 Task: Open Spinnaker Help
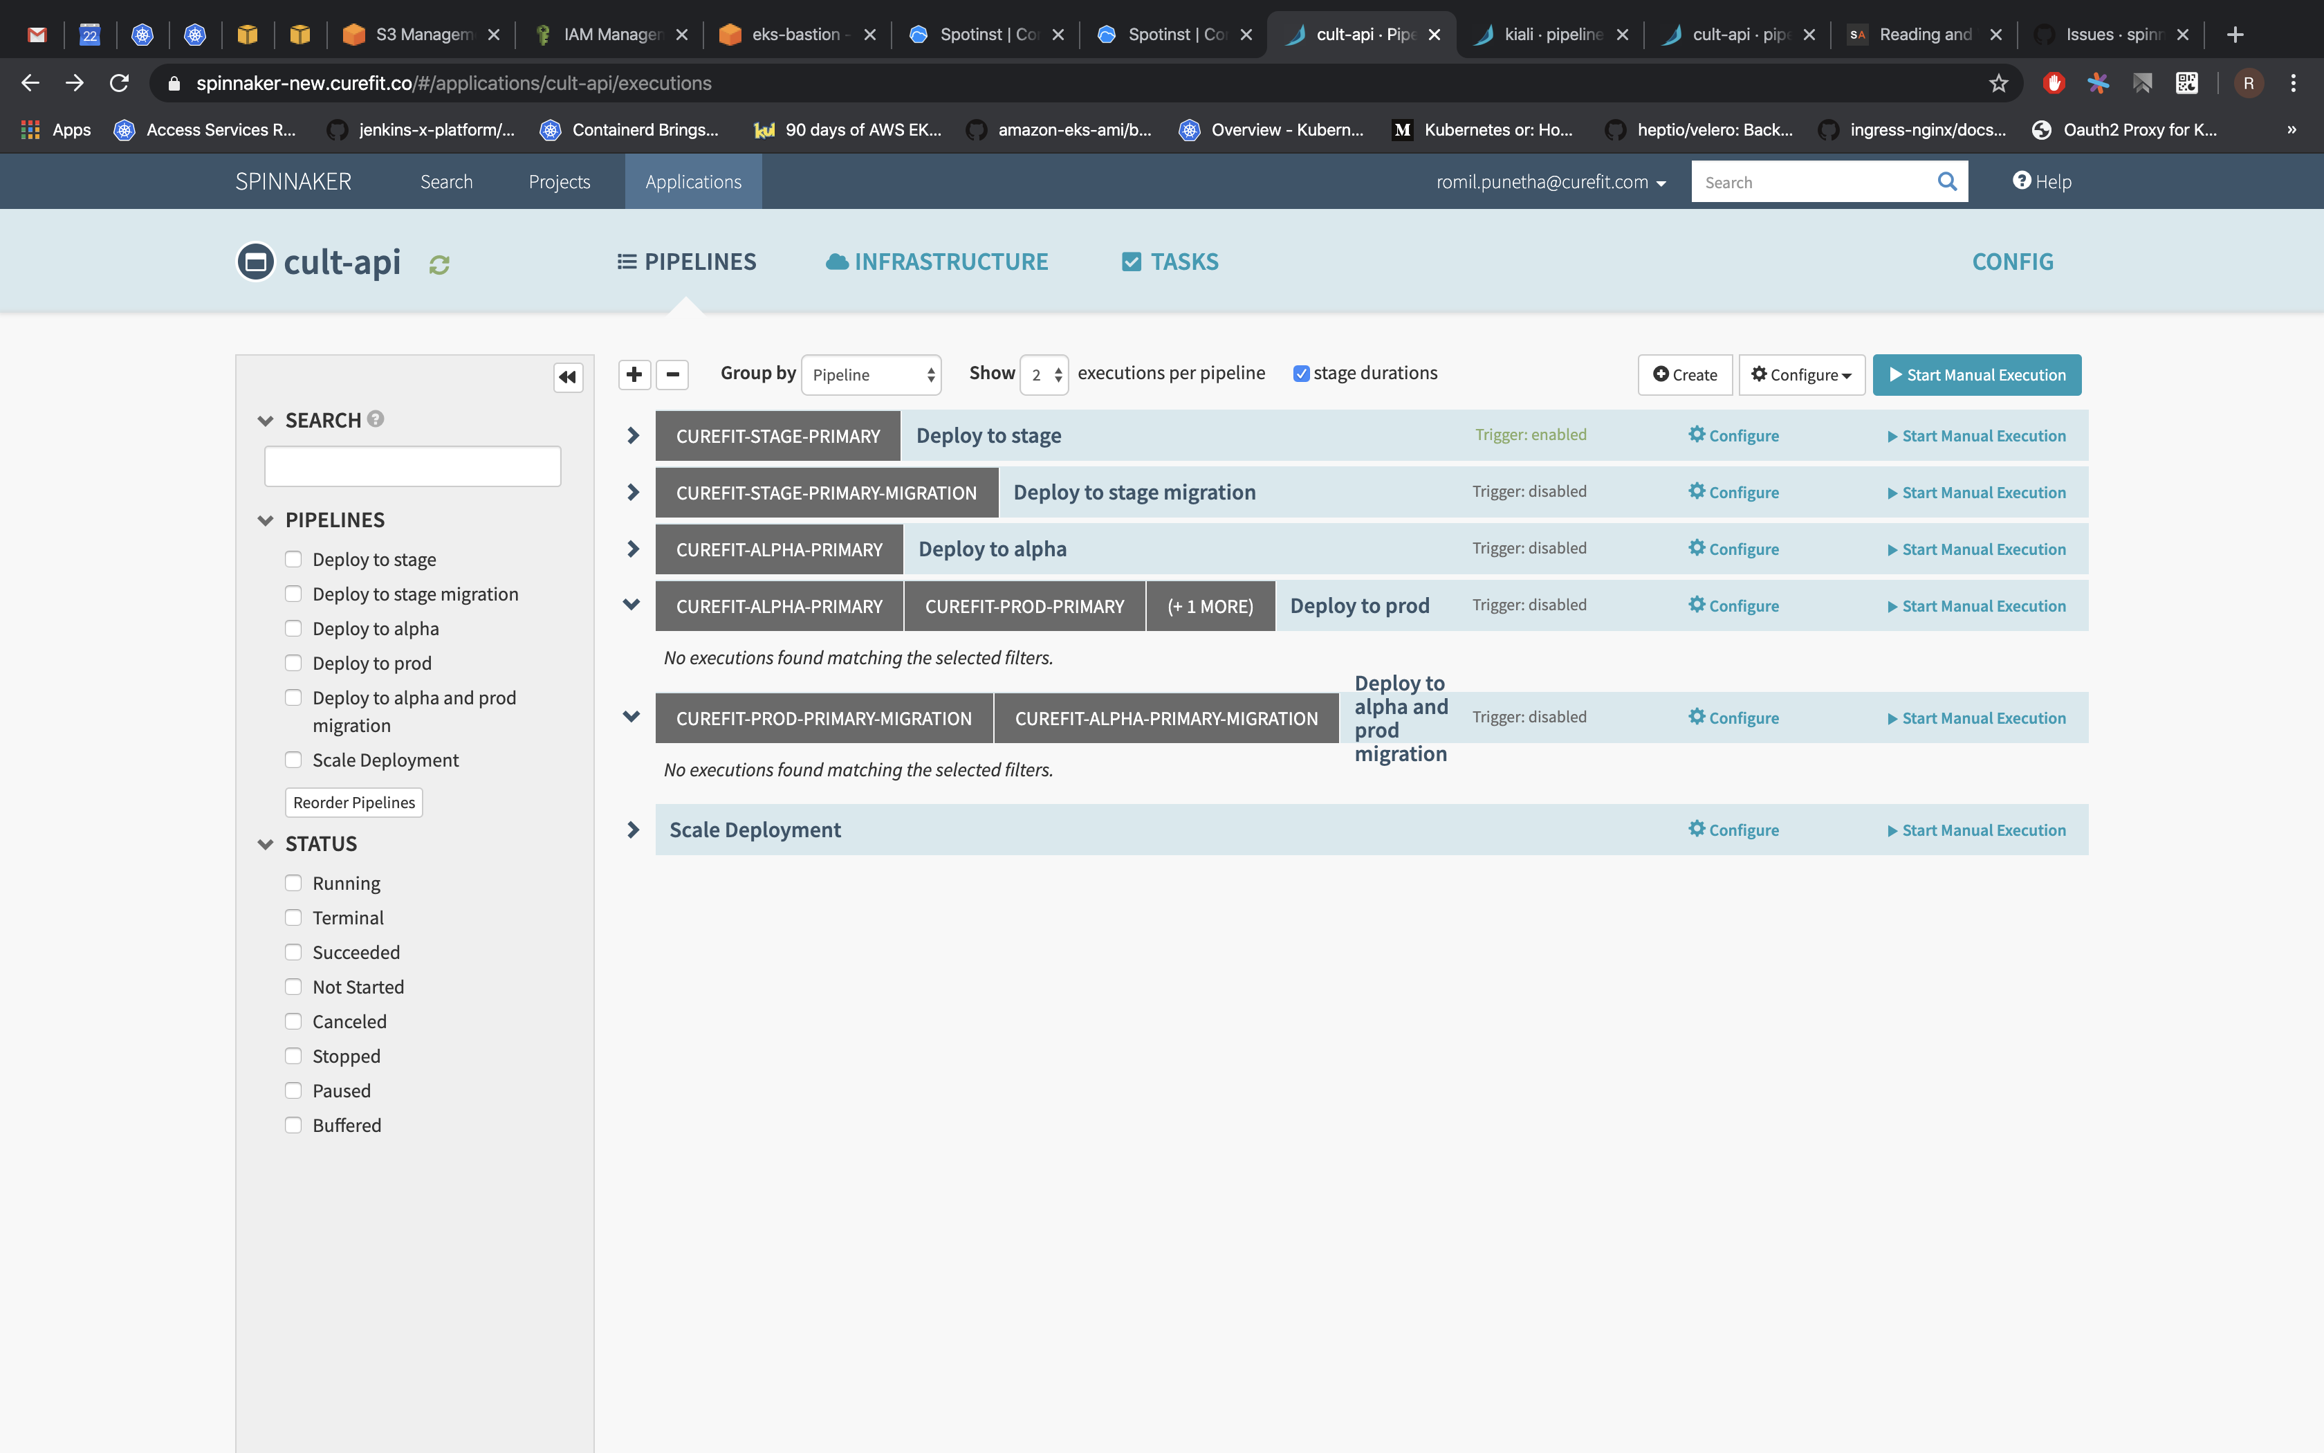2042,181
